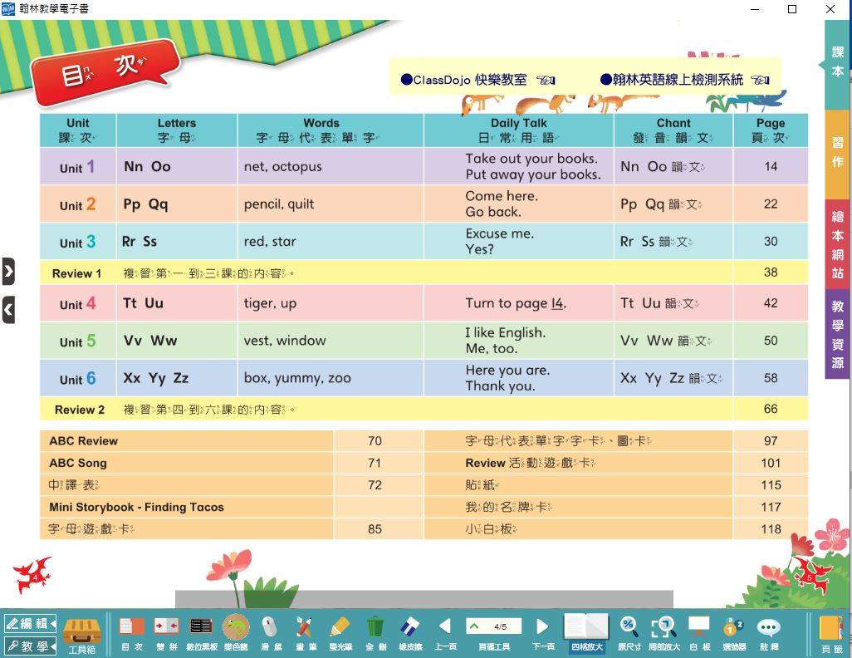Select the 螢光筆 highlighter tool
This screenshot has height=658, width=852.
point(340,634)
